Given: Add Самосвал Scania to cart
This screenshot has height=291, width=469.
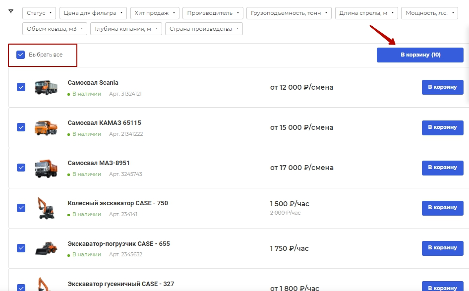Looking at the screenshot, I should (442, 87).
